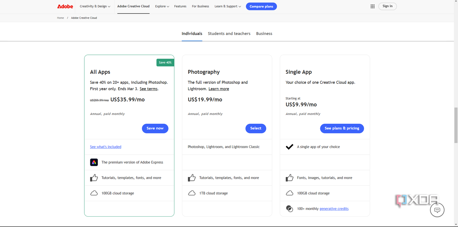The image size is (458, 227).
Task: Click Save now on All Apps plan
Action: pos(155,128)
